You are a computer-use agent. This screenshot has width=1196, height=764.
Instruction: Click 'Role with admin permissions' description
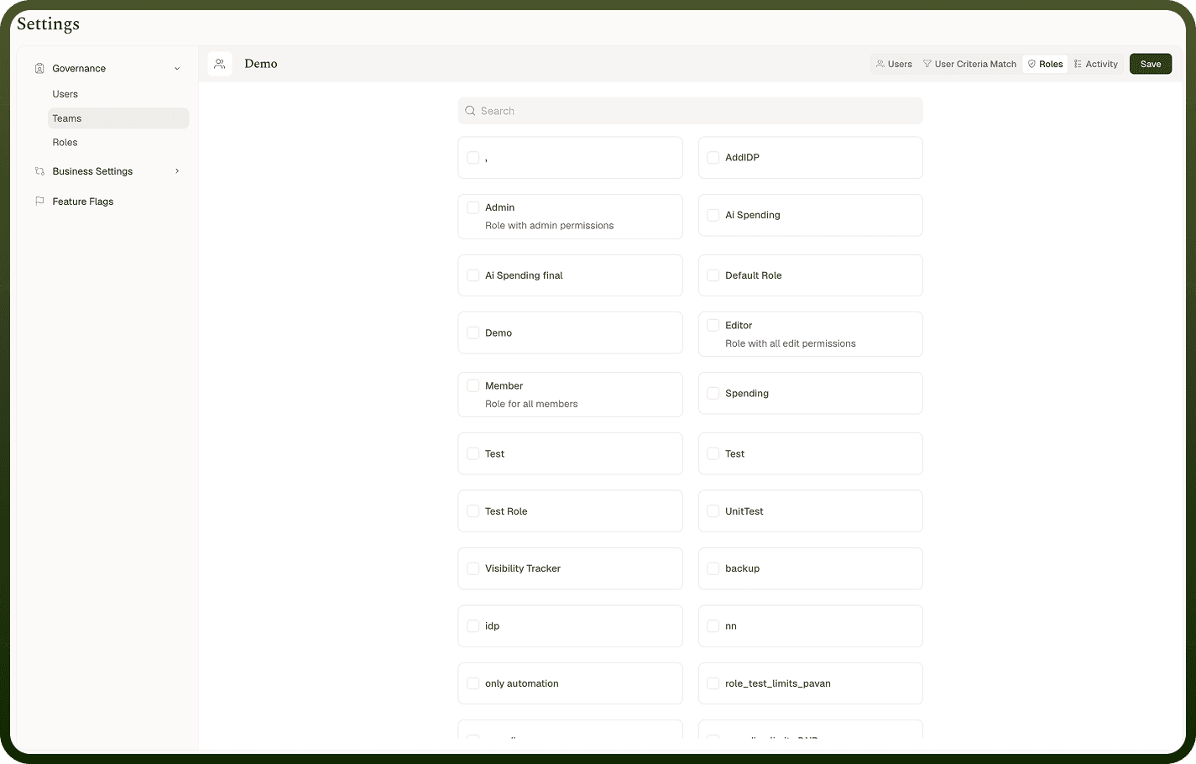pos(550,226)
